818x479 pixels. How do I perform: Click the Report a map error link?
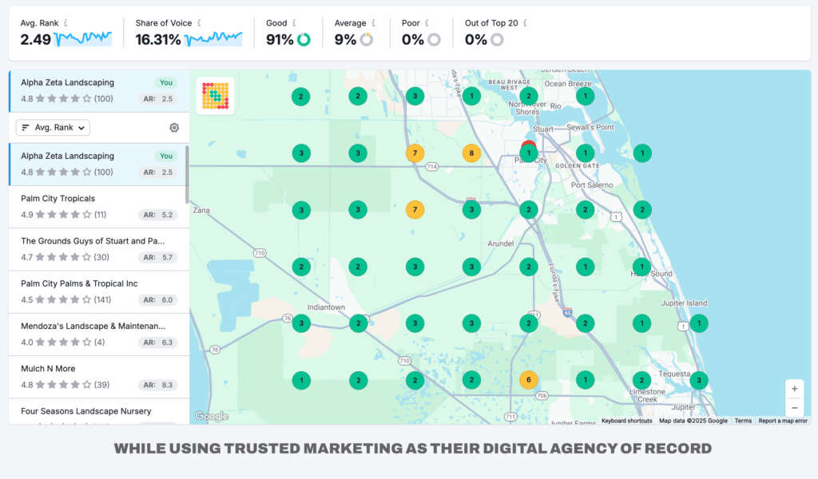coord(783,421)
